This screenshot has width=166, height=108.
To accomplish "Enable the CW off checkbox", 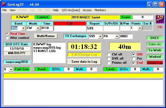I will point(109,54).
